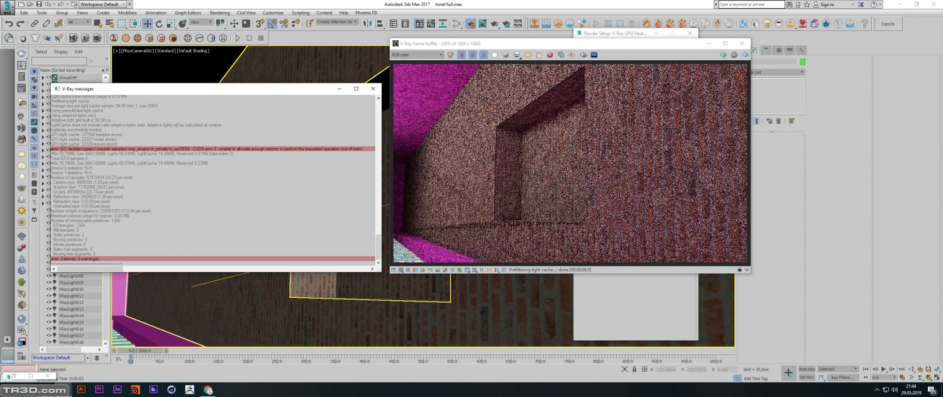Click red clear image icon in frame buffer

[x=549, y=55]
